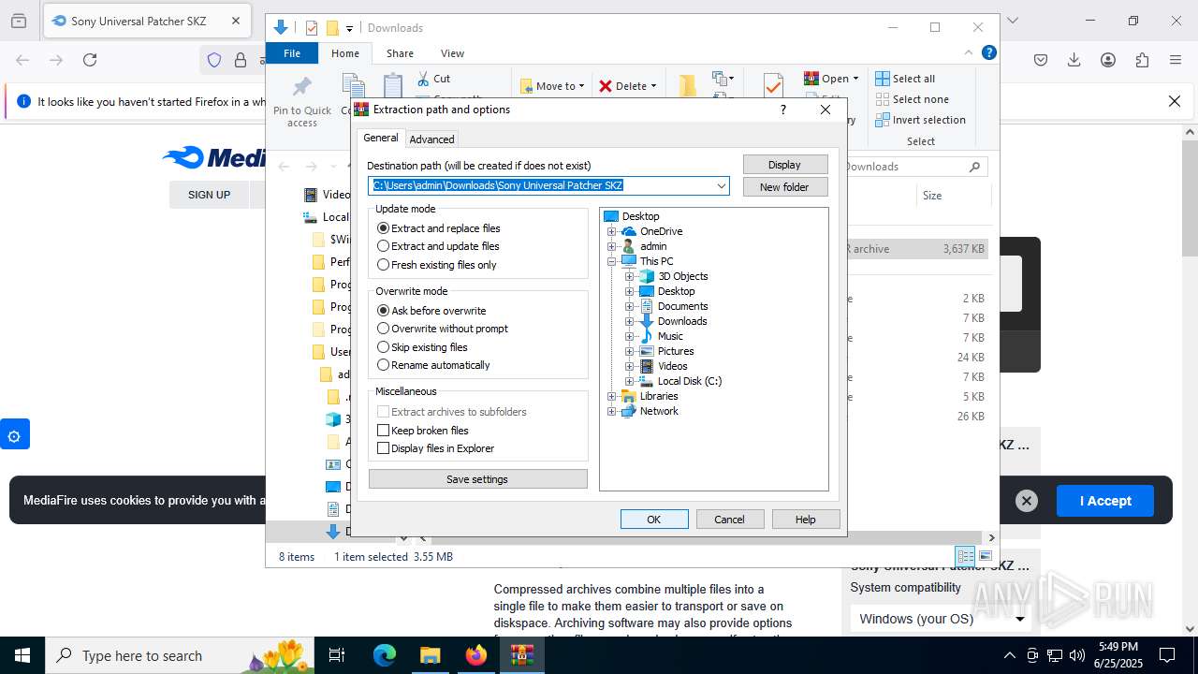Select 'Extract and replace files' radio option
Screen dimensions: 1198x674
click(x=383, y=228)
